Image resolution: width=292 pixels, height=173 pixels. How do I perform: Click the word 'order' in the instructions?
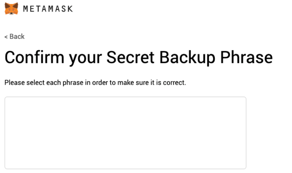tap(100, 82)
